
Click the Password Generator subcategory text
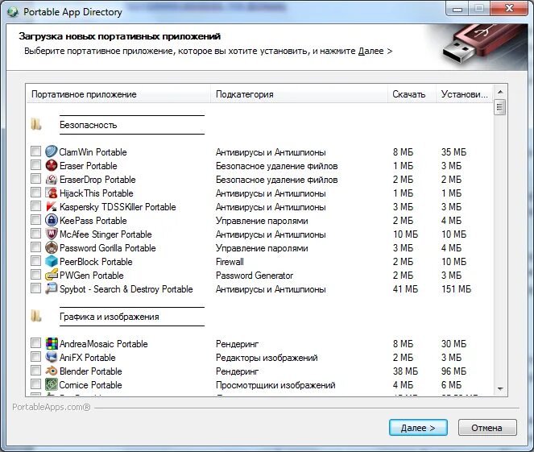tap(255, 276)
